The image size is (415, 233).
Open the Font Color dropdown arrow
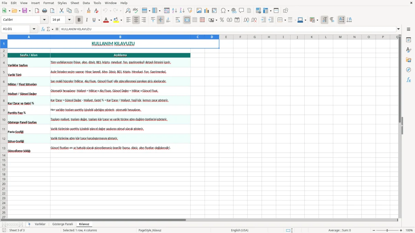coord(111,20)
